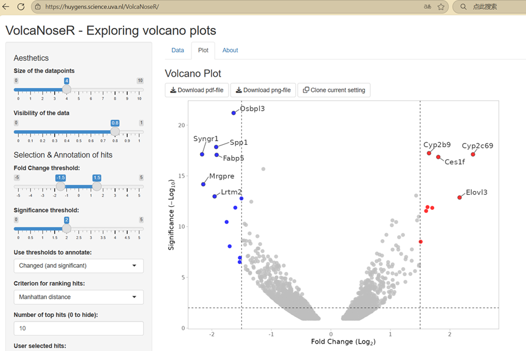Expand the Use thresholds to annotate dropdown

[78, 266]
